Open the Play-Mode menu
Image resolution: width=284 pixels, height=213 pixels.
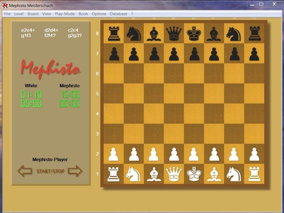pyautogui.click(x=65, y=14)
